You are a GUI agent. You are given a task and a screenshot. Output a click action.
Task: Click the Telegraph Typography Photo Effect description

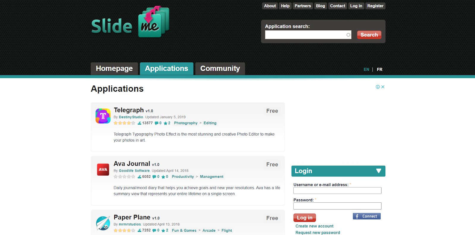tap(194, 137)
